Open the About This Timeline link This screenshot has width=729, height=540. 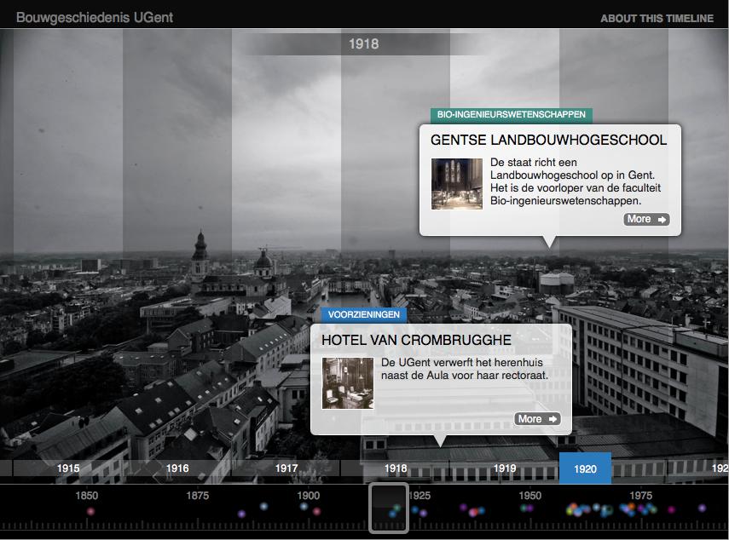[657, 19]
